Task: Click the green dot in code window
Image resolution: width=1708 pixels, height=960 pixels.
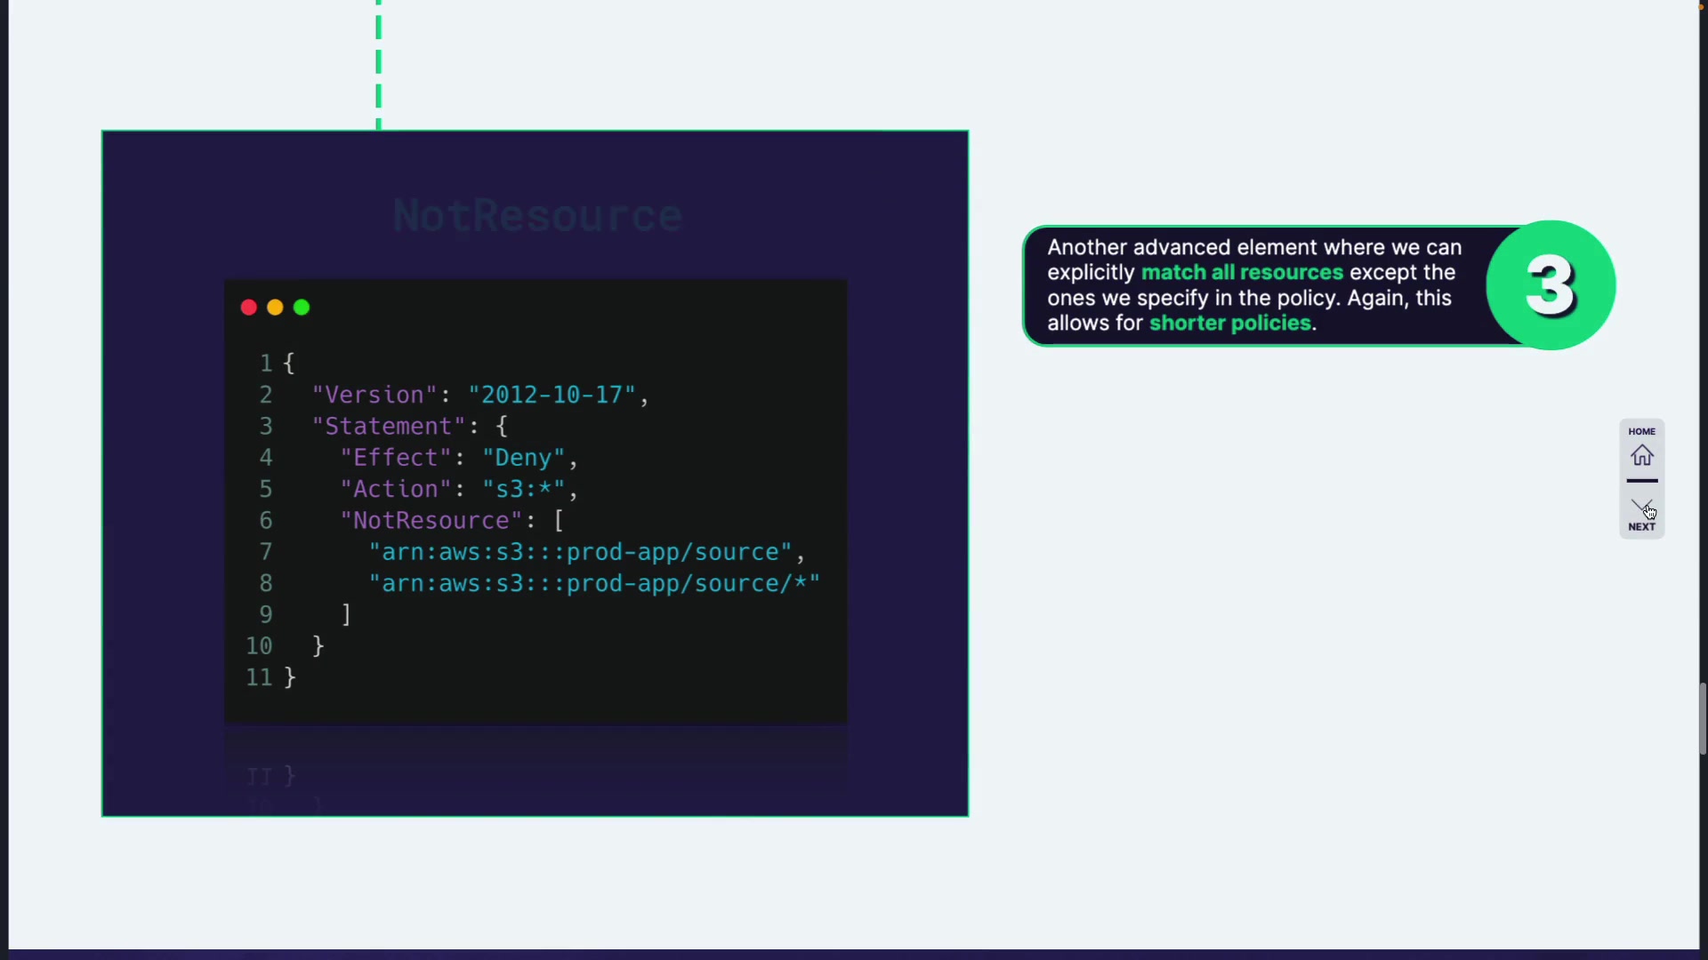Action: coord(302,308)
